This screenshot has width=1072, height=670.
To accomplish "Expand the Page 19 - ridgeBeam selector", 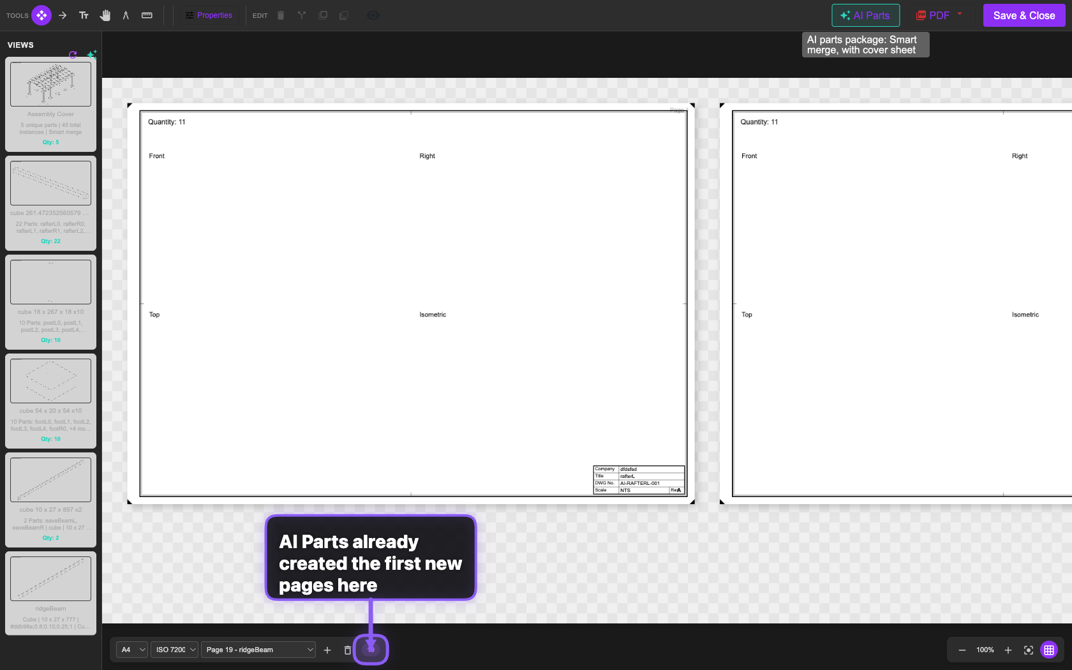I will (x=258, y=650).
